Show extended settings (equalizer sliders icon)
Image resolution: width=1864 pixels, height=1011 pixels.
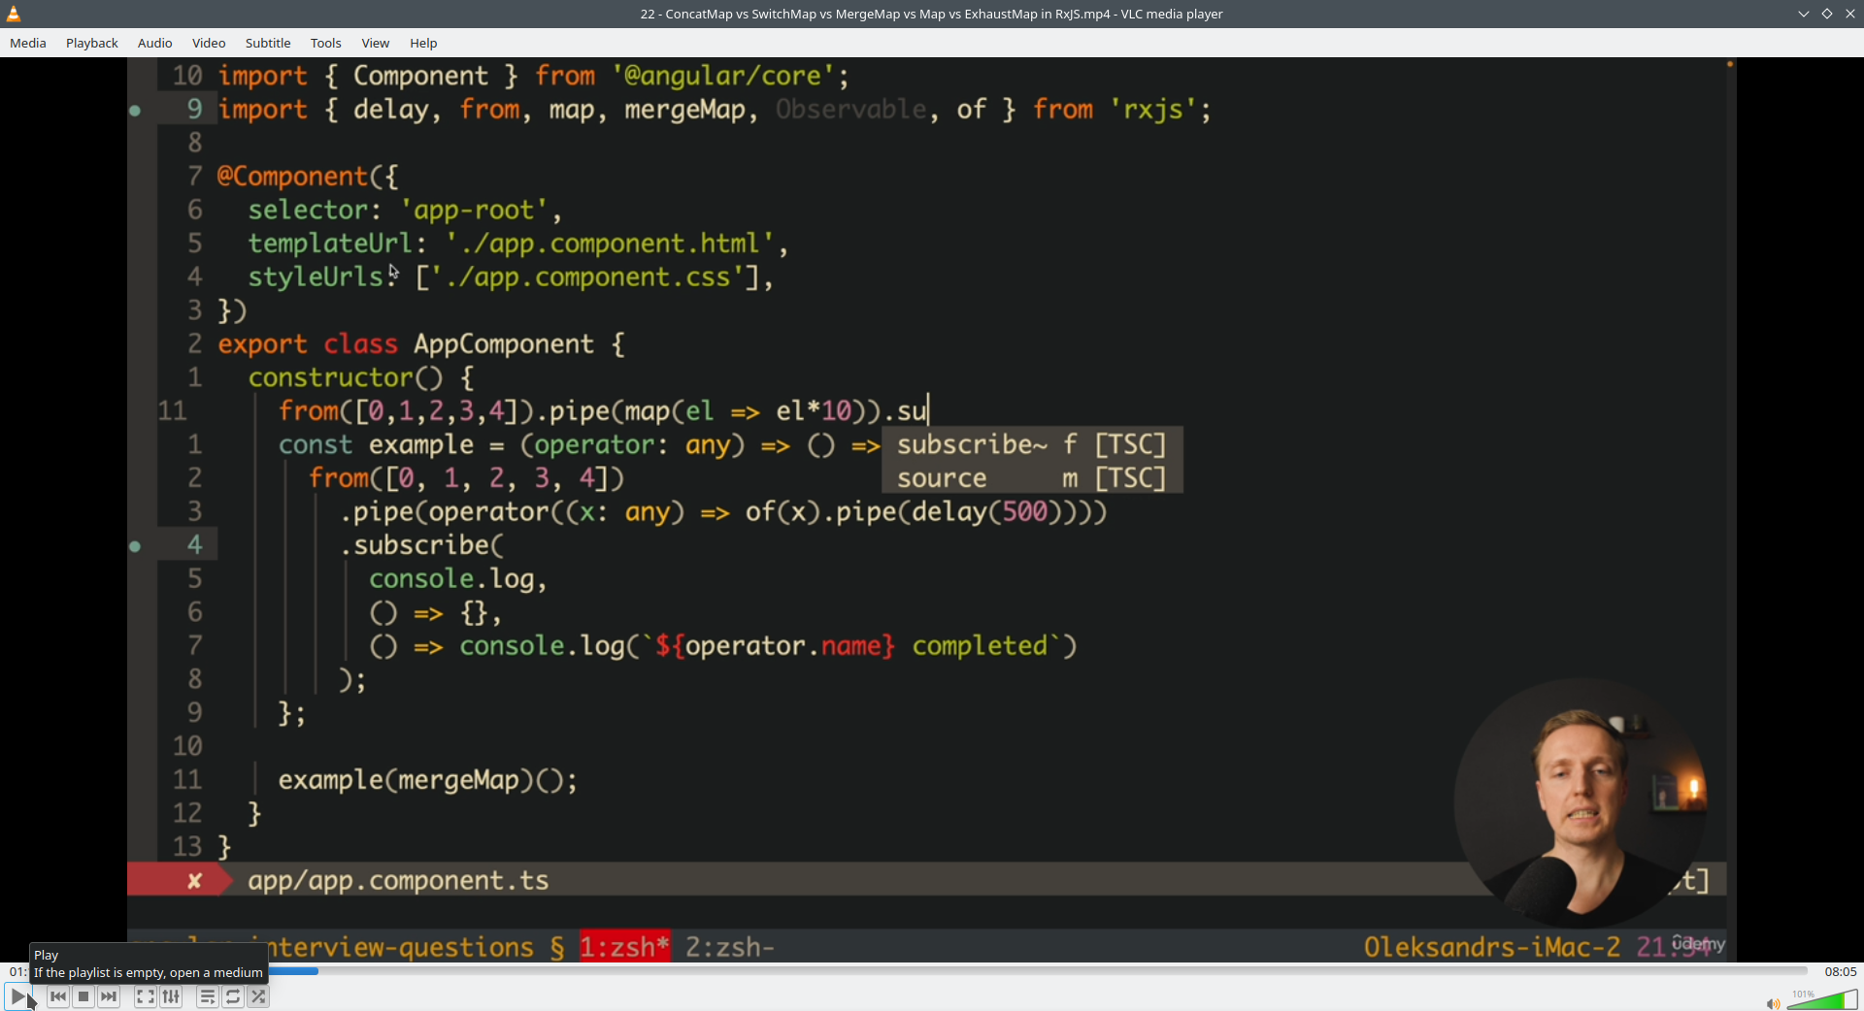[171, 996]
